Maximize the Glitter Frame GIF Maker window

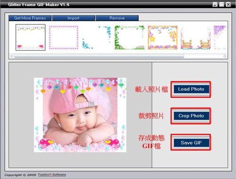pyautogui.click(x=222, y=4)
